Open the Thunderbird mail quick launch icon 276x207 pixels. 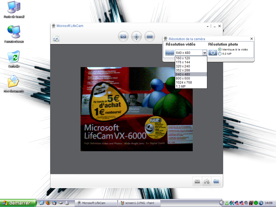click(x=54, y=203)
